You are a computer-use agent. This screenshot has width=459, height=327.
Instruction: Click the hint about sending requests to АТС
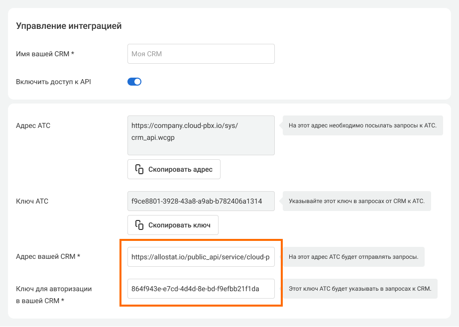tap(362, 125)
